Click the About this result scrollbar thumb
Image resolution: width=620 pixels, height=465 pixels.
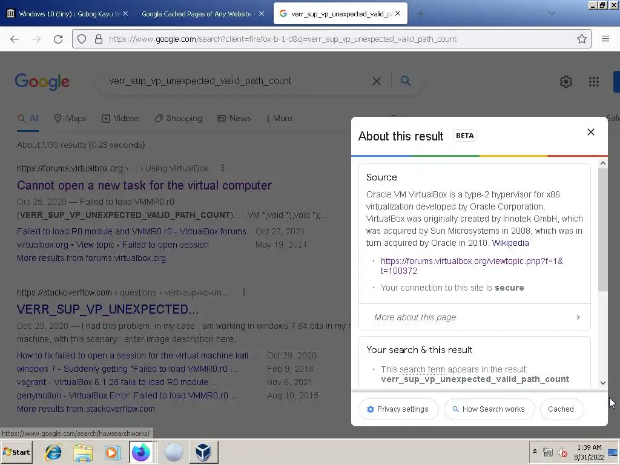pyautogui.click(x=602, y=229)
